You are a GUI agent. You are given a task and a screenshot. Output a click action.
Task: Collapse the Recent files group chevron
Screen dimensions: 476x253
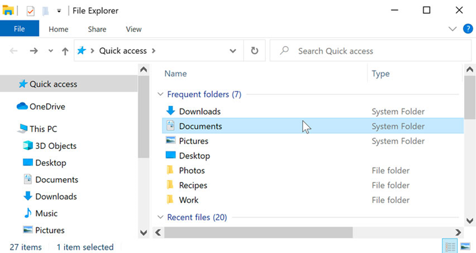click(160, 217)
